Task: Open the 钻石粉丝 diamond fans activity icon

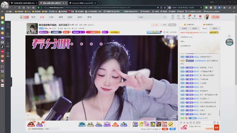Action: tap(107, 124)
